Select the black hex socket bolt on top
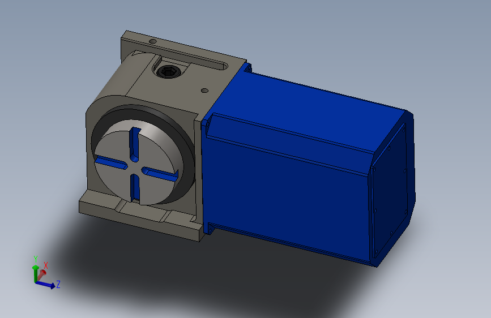 tap(168, 72)
